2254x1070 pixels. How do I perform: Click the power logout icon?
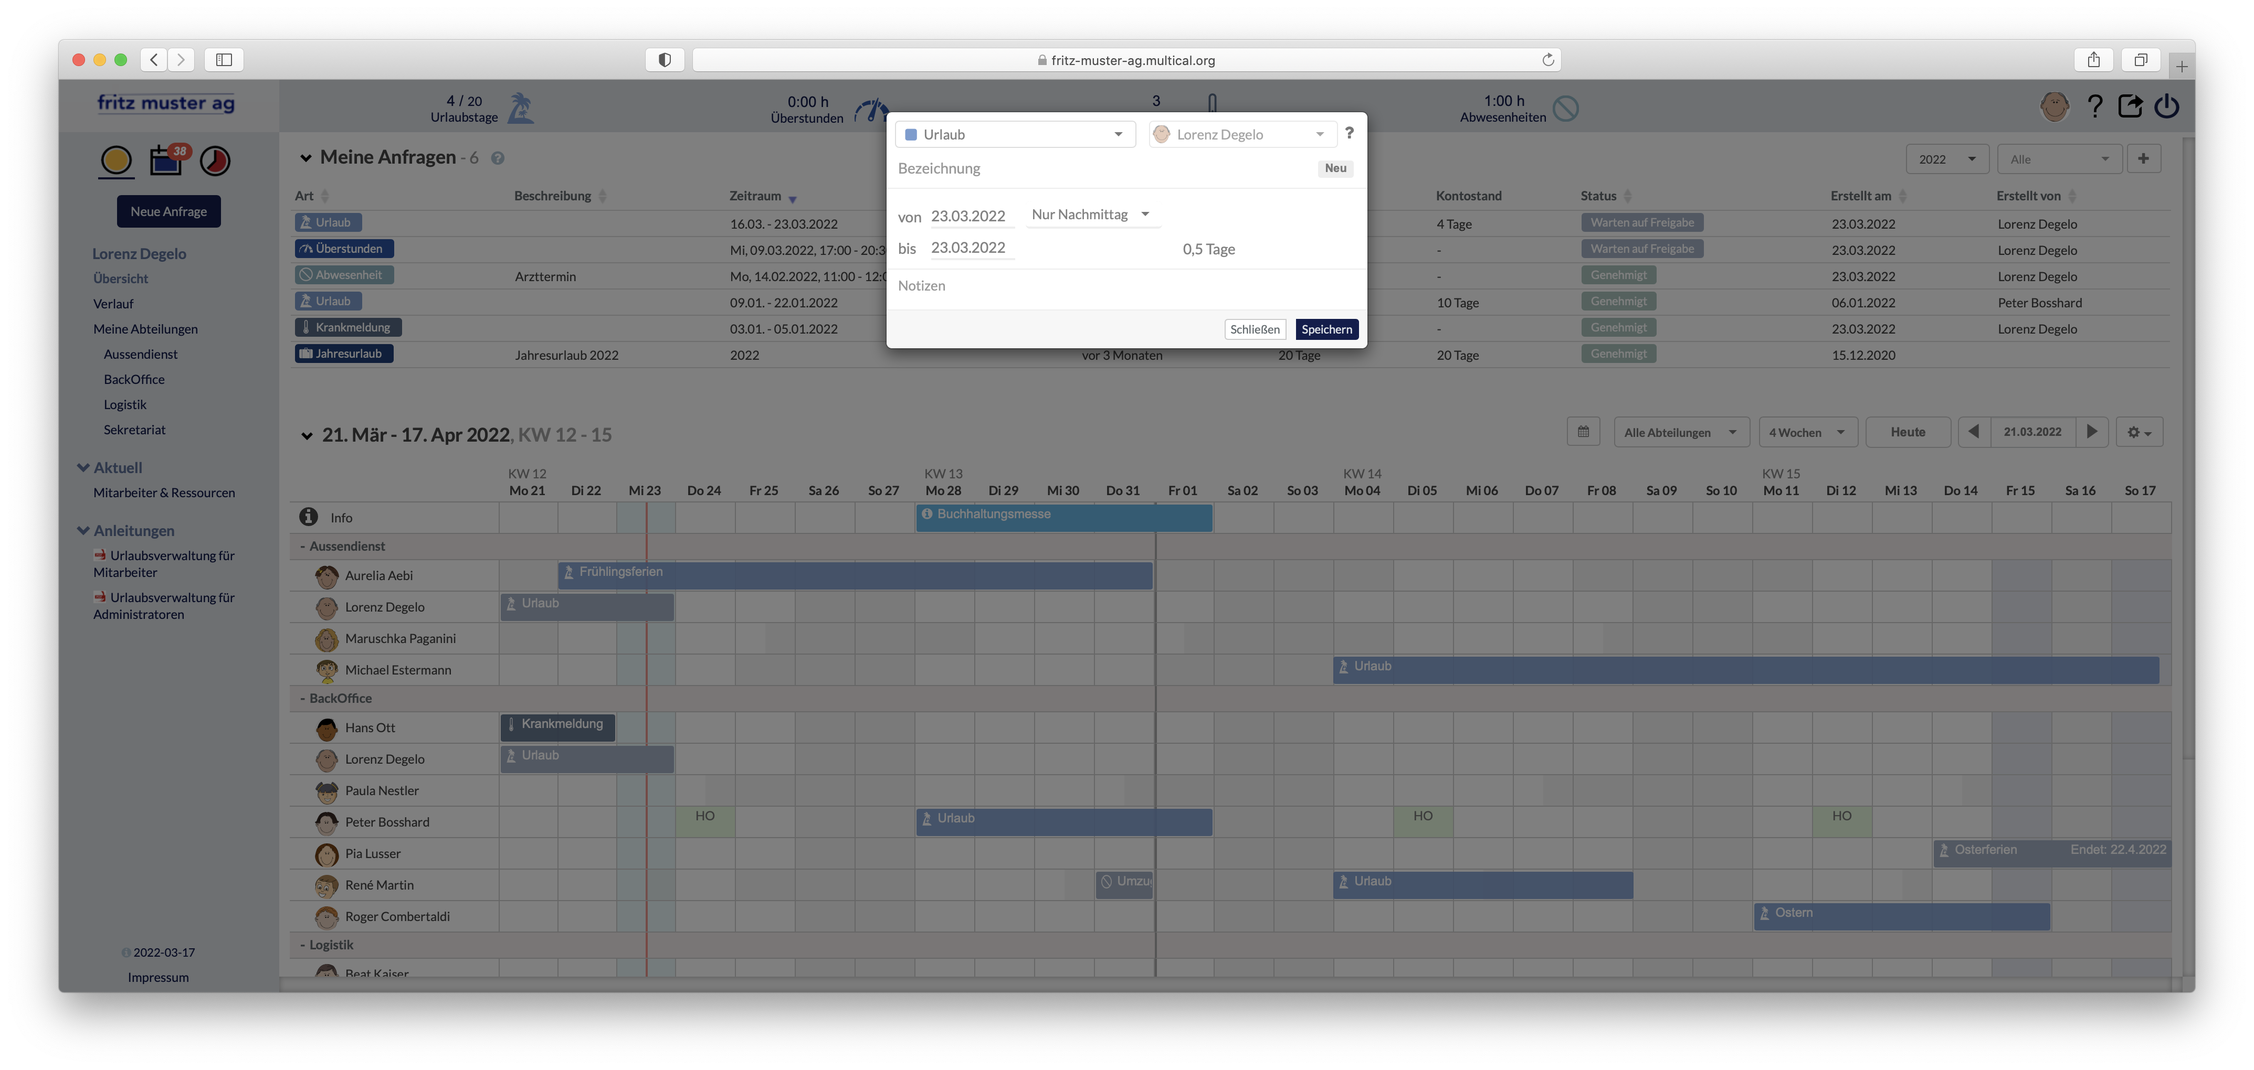click(x=2166, y=106)
